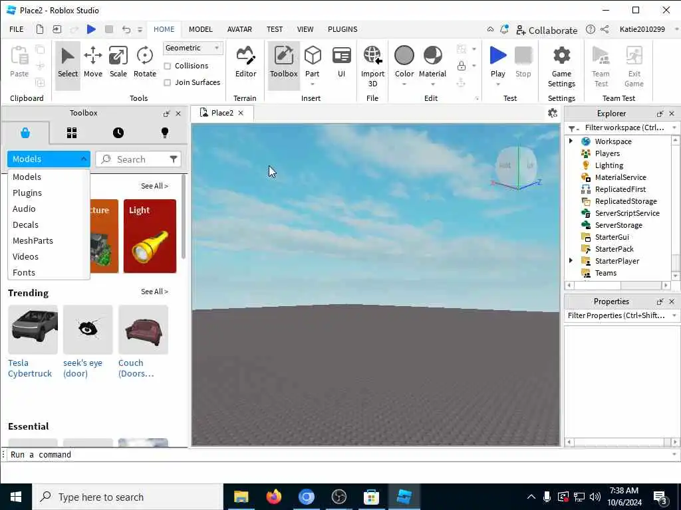Select the Move tool

point(93,62)
